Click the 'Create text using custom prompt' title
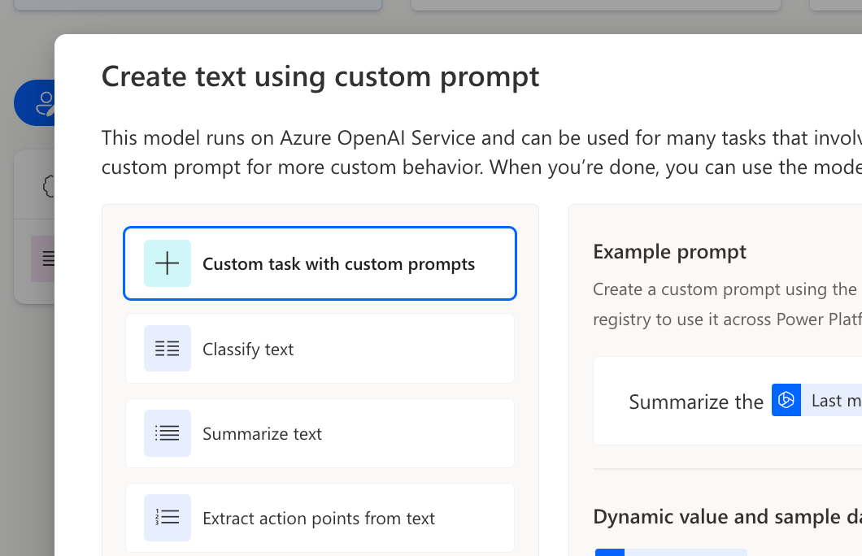Viewport: 862px width, 556px height. 320,76
